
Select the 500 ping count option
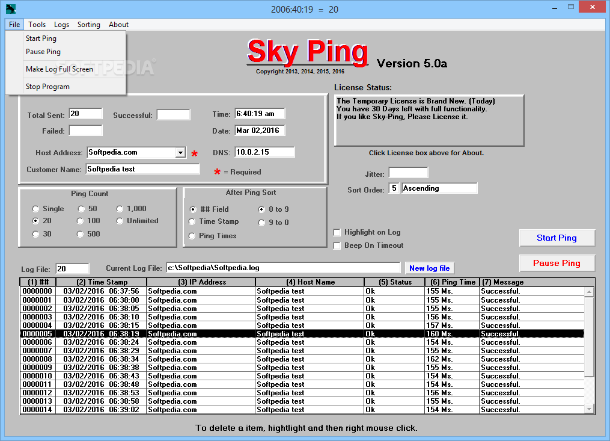tap(88, 234)
